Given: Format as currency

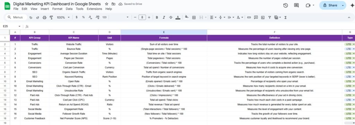Looking at the screenshot, I should pos(77,17).
